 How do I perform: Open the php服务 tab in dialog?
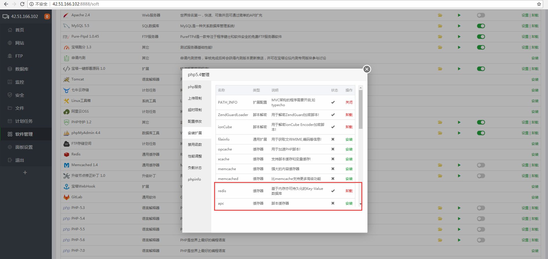(x=197, y=87)
